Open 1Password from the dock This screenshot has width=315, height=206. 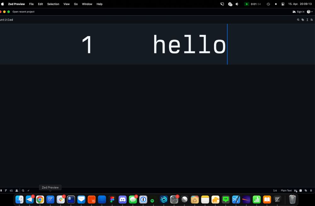click(x=143, y=200)
